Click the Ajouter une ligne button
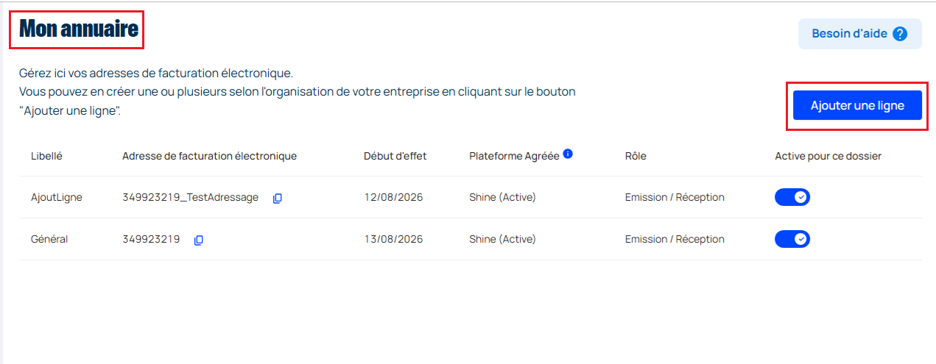The image size is (936, 364). pos(857,106)
